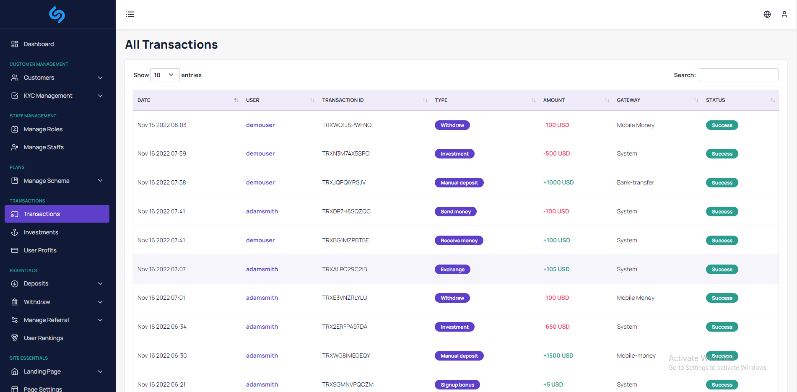Click the Investments anchor icon
Image resolution: width=797 pixels, height=392 pixels.
click(15, 232)
